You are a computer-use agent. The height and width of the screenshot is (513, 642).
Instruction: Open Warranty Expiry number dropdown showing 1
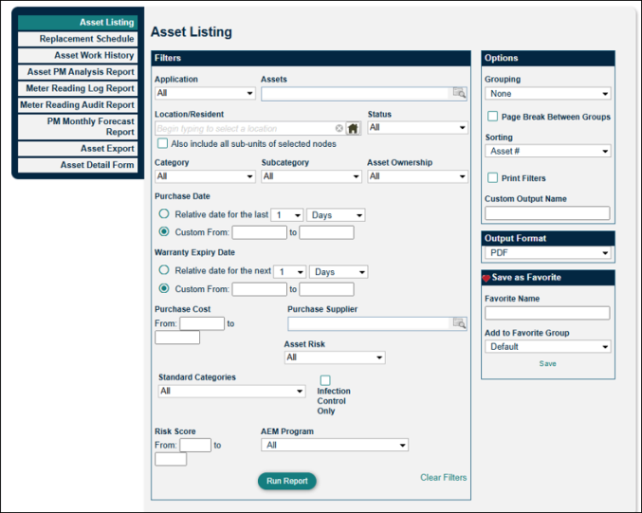[290, 272]
